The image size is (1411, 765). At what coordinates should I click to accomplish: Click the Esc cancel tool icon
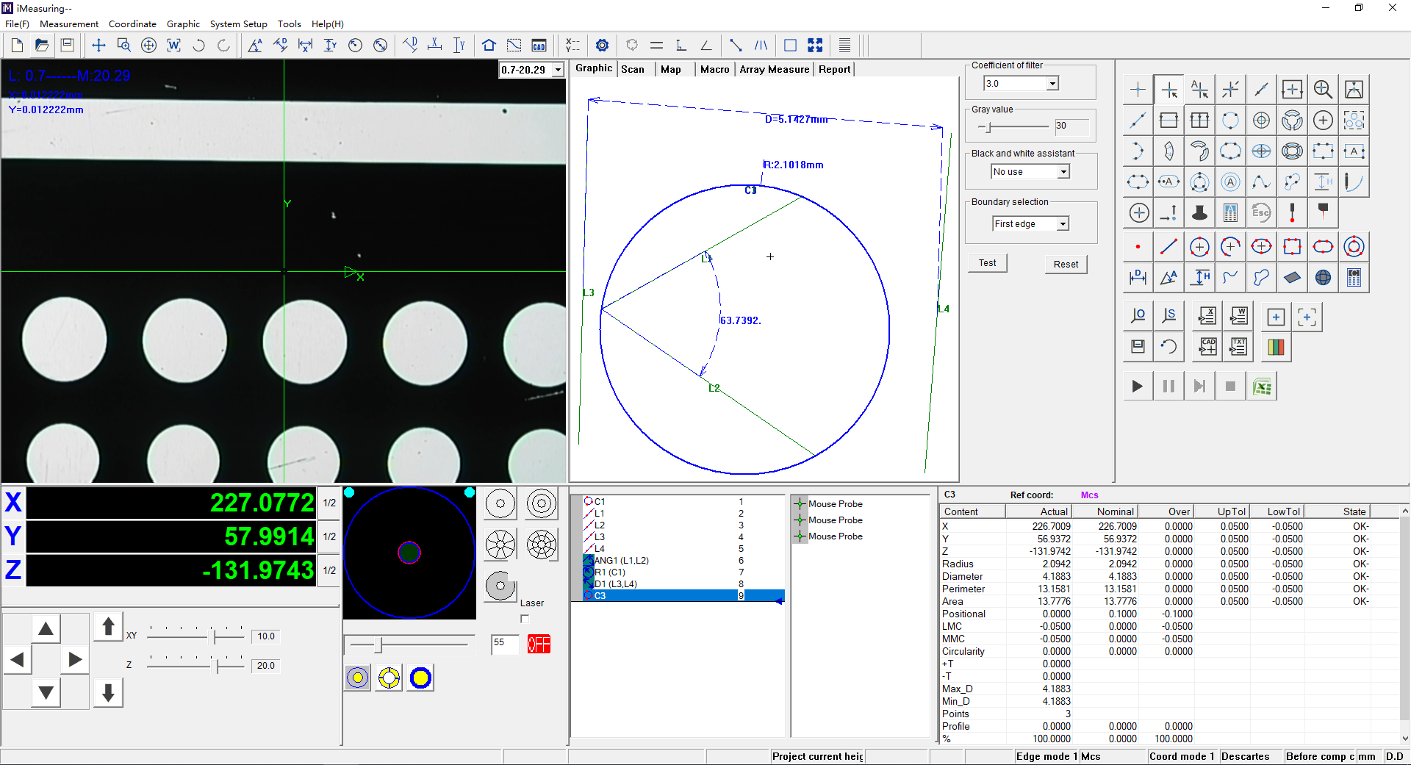coord(1261,213)
